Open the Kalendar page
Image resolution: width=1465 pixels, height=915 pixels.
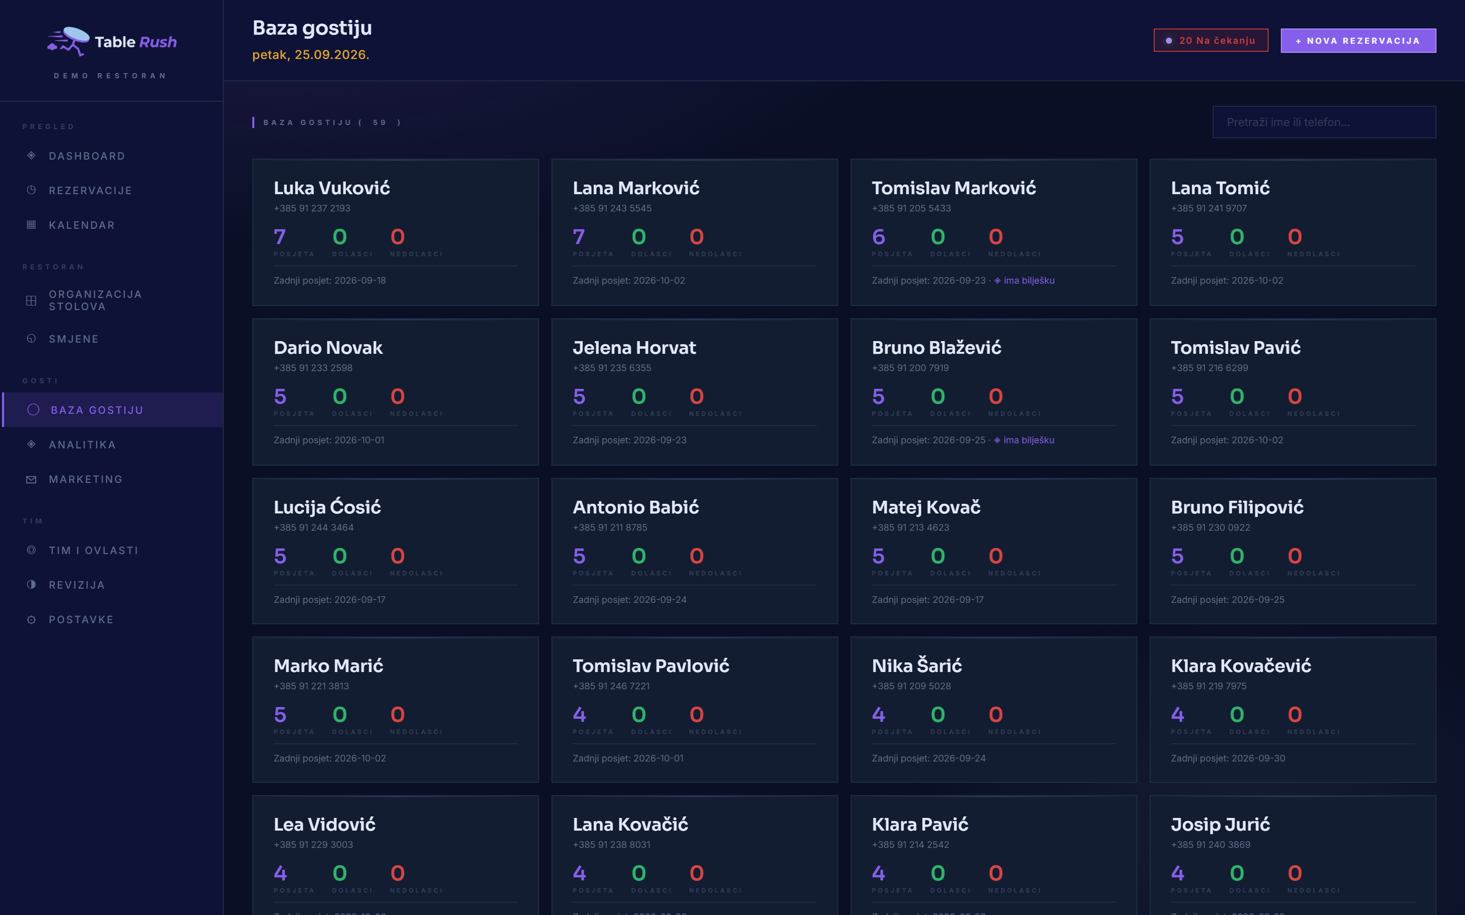[x=112, y=225]
